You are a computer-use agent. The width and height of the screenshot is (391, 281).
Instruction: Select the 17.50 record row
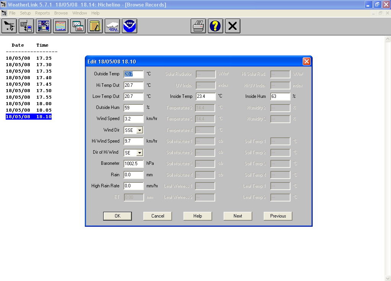pyautogui.click(x=29, y=91)
